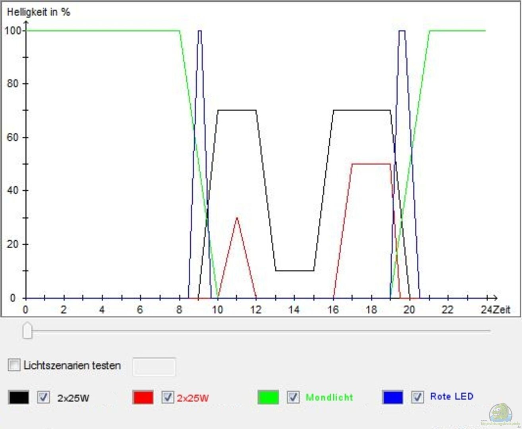Hide the Mondlicht curve via its checkbox
The width and height of the screenshot is (522, 429).
293,397
